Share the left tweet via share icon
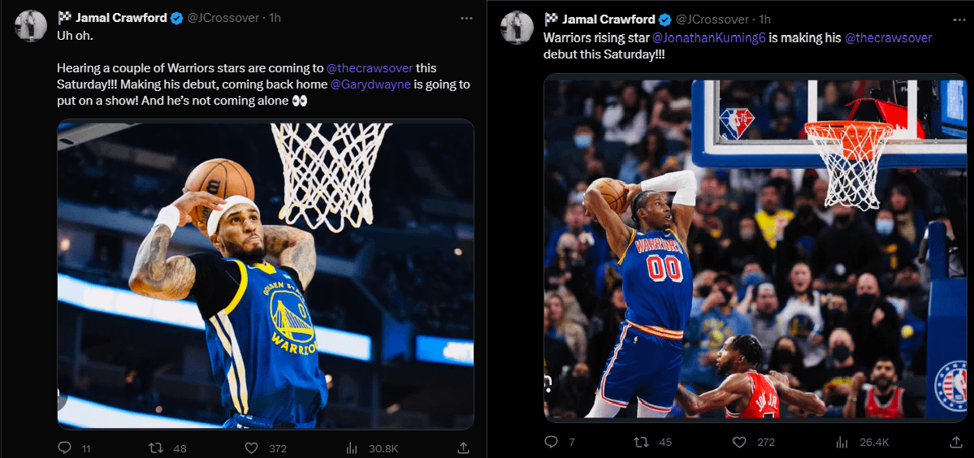Viewport: 974px width, 458px height. pos(463,447)
